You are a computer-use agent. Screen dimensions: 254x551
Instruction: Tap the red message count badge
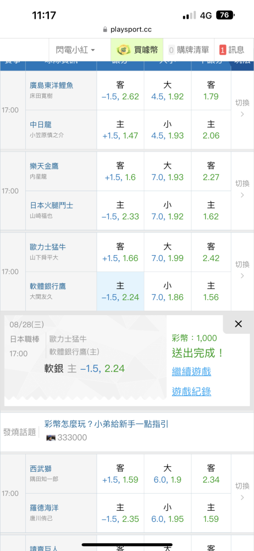[x=223, y=50]
